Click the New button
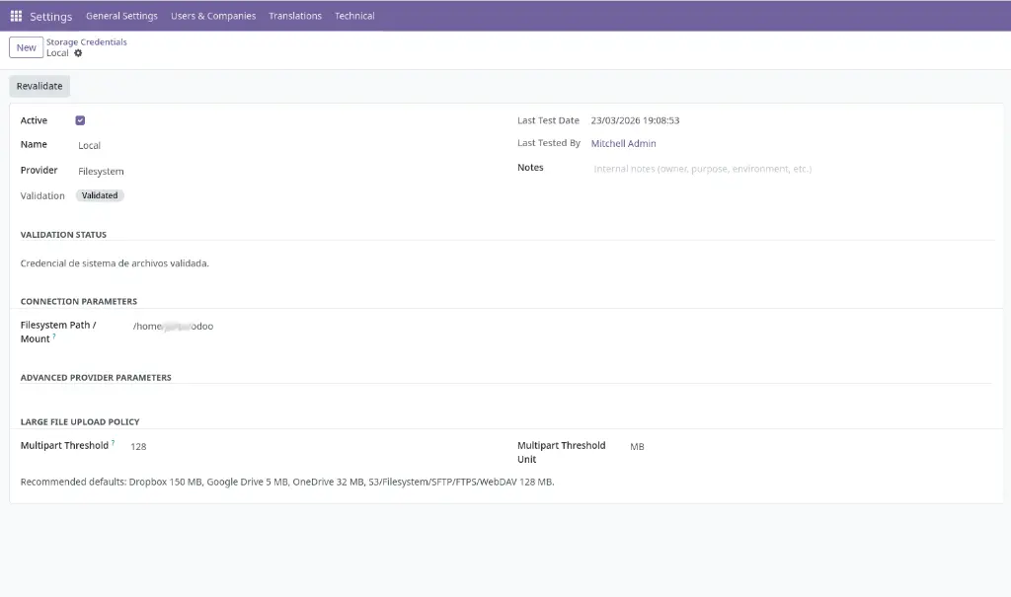 tap(26, 47)
